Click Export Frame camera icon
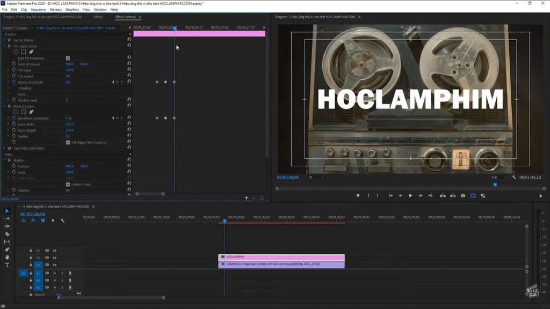This screenshot has height=309, width=550. tap(463, 196)
